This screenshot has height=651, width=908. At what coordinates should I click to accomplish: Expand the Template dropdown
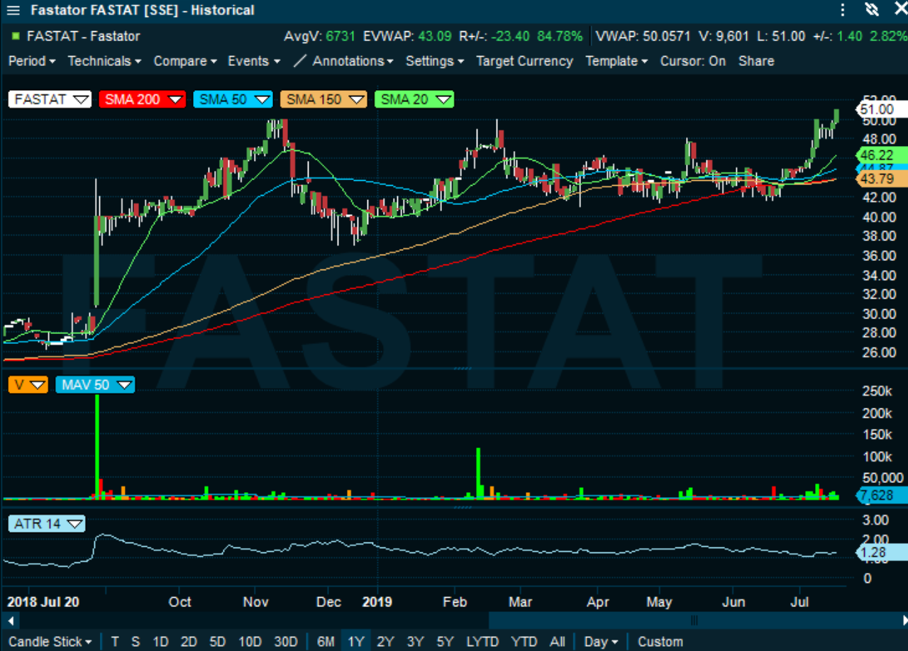click(x=616, y=61)
